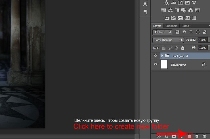Click the link layers chain icon

coord(159,136)
